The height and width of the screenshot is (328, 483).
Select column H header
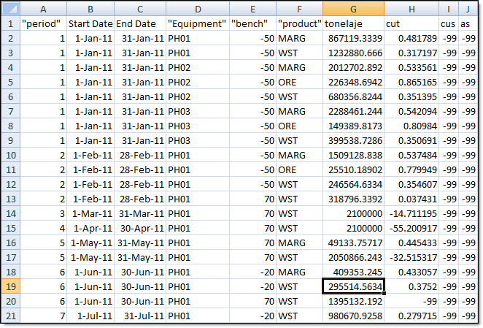pyautogui.click(x=412, y=9)
